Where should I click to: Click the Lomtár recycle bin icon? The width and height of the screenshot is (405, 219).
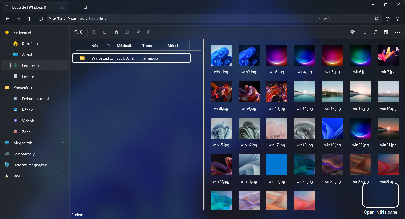15,77
